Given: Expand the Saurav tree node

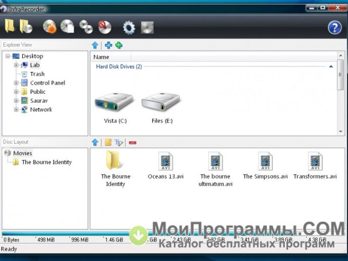Looking at the screenshot, I should click(16, 100).
